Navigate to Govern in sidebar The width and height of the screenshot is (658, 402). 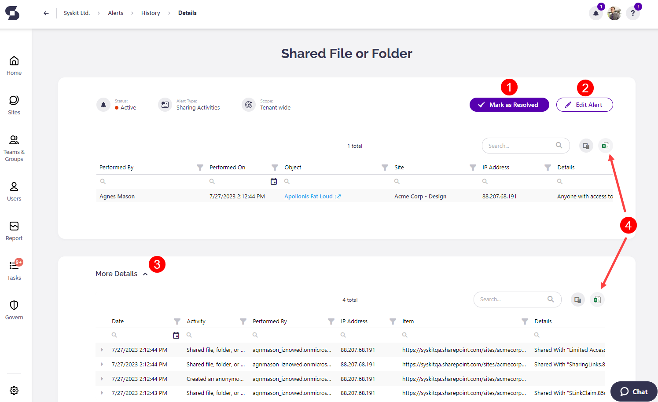pos(14,310)
